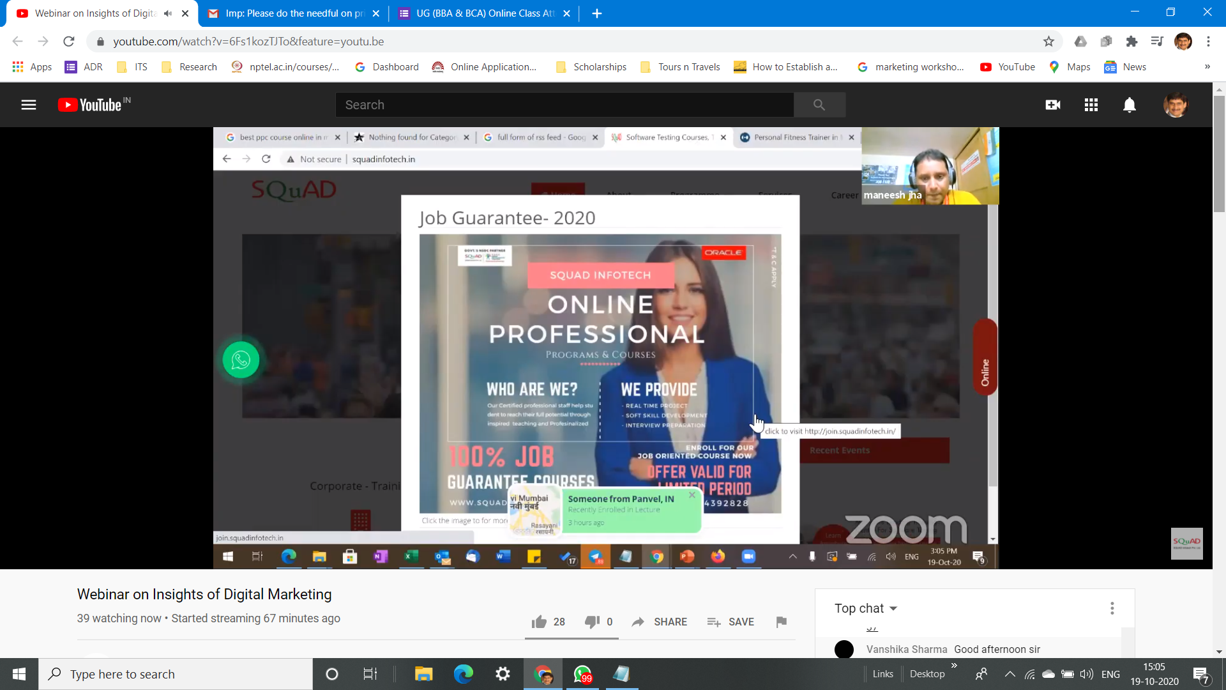Open the YouTube apps grid
The height and width of the screenshot is (690, 1226).
coord(1091,105)
